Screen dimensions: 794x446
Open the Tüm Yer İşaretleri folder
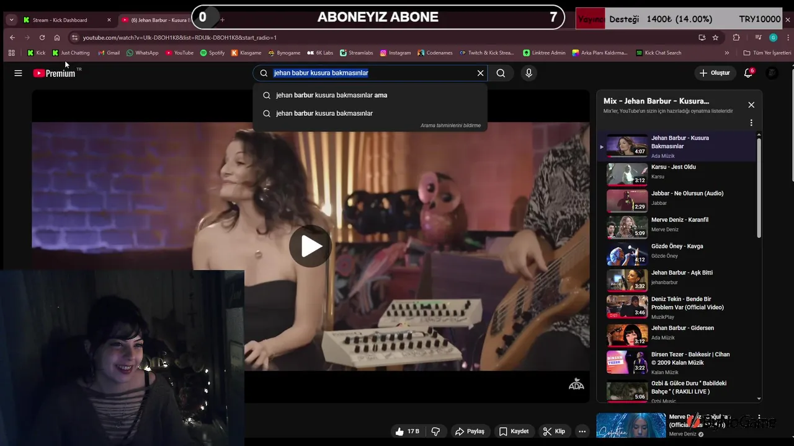767,53
